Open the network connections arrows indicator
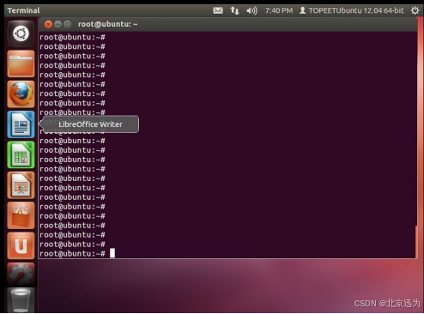Screen dimensions: 424x314 coord(234,10)
